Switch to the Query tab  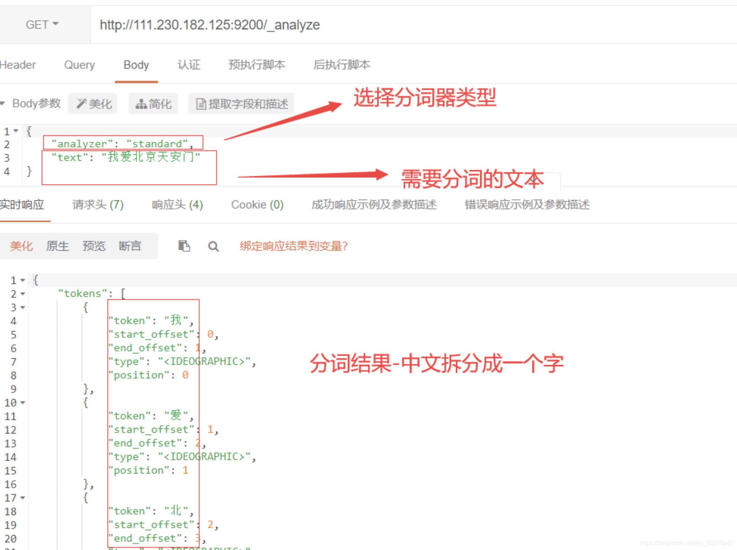pyautogui.click(x=79, y=65)
